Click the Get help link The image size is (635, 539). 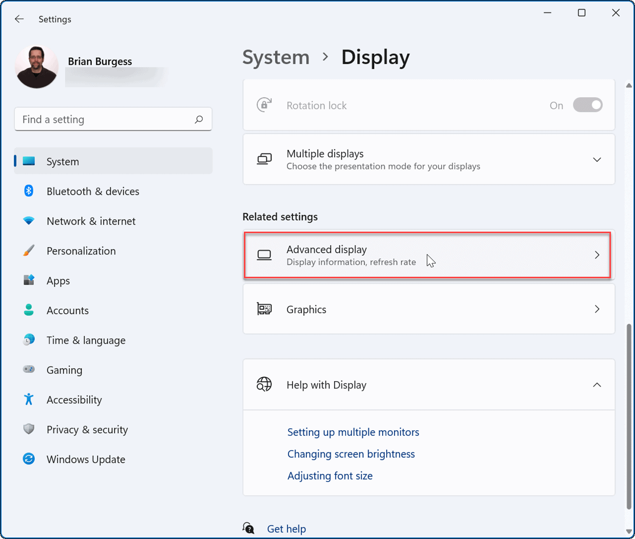286,528
